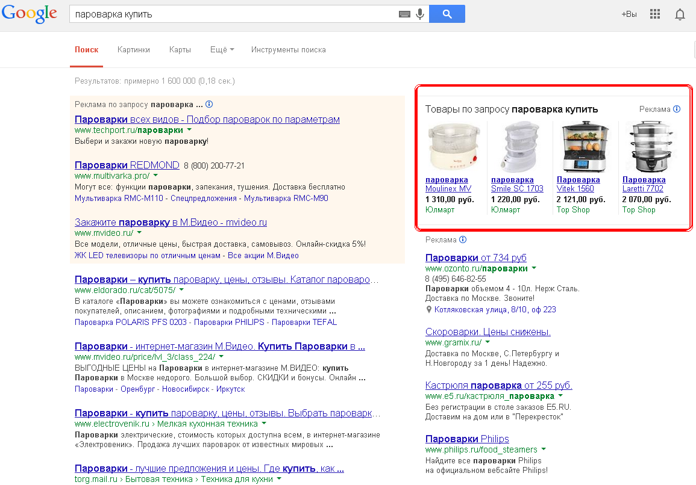Open 'Закажите пароварку в М.Видео' ad
The height and width of the screenshot is (485, 696).
[x=171, y=222]
